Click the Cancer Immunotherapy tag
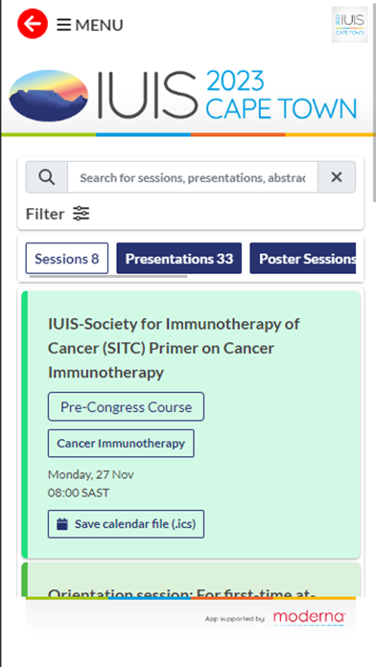This screenshot has height=667, width=376. click(x=121, y=444)
